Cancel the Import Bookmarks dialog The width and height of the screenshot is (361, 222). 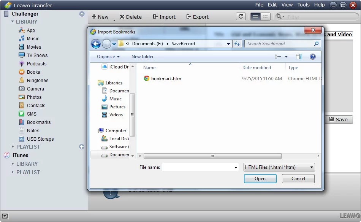pos(298,179)
